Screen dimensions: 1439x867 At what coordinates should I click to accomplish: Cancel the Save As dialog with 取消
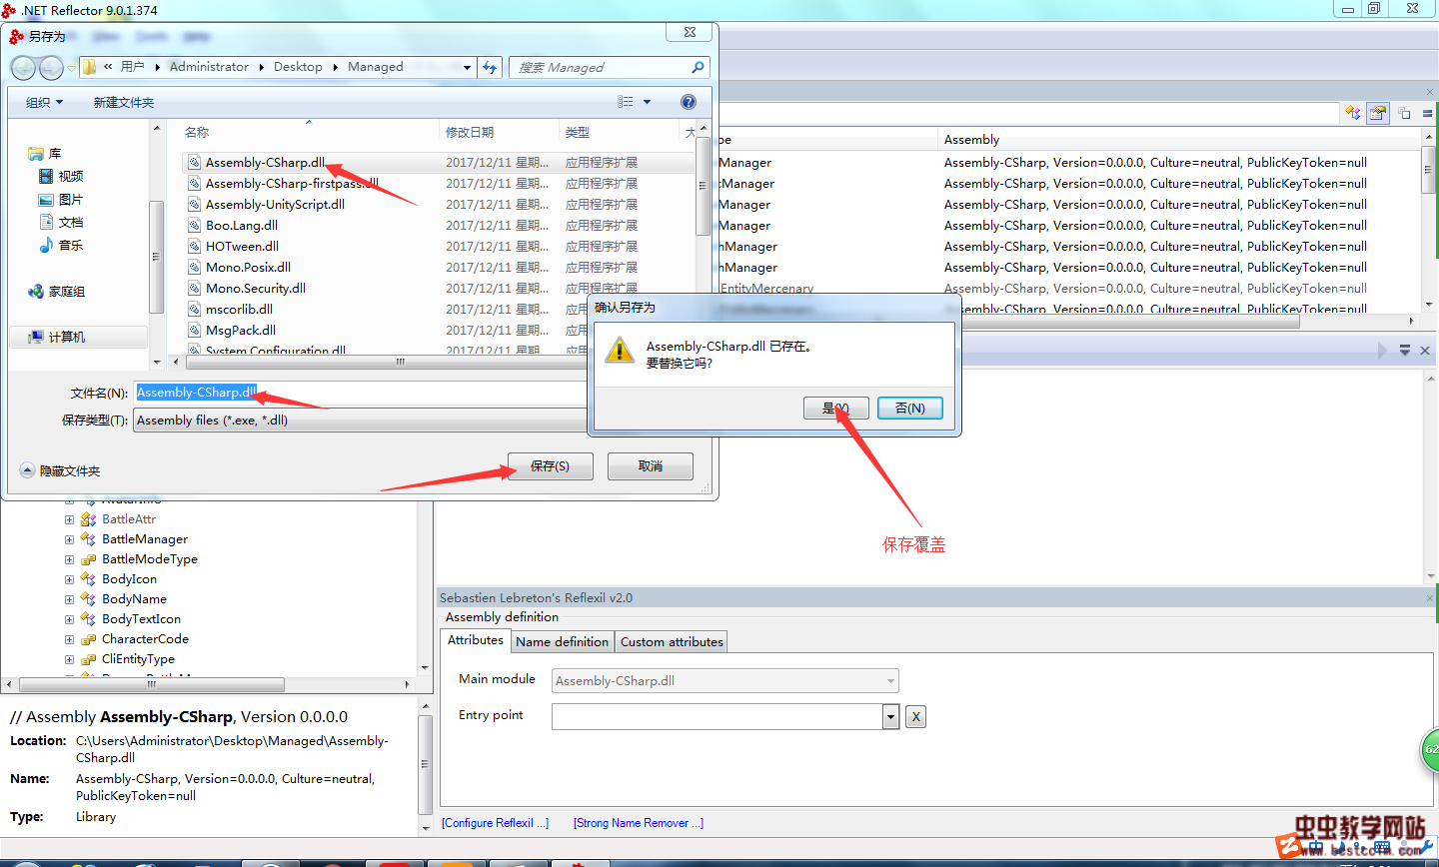click(x=651, y=466)
